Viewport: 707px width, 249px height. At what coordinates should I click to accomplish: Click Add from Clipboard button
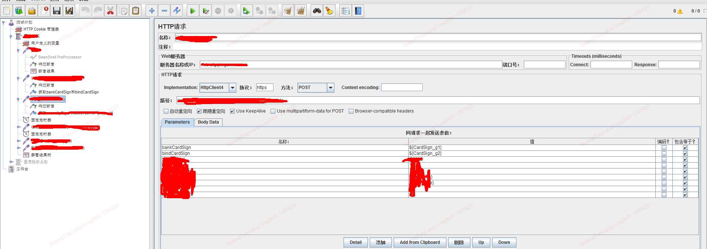[x=420, y=242]
